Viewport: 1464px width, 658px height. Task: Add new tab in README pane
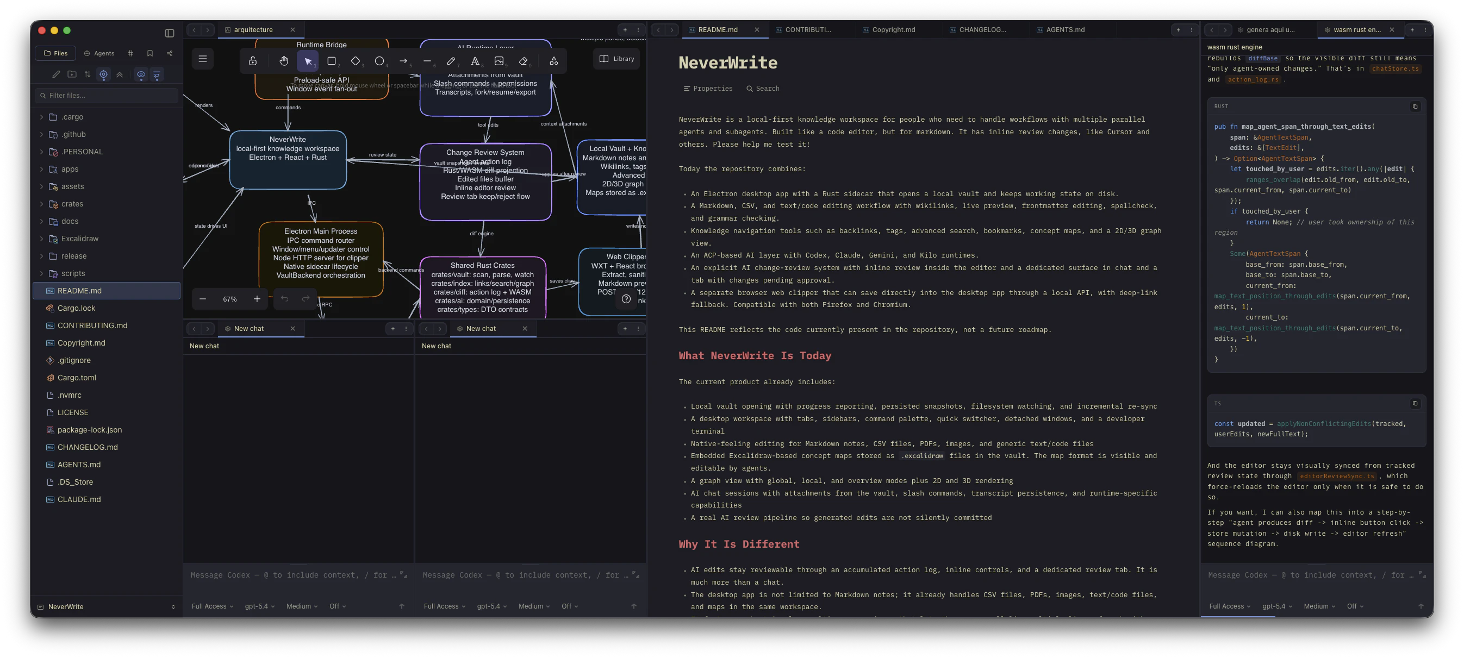click(1178, 30)
